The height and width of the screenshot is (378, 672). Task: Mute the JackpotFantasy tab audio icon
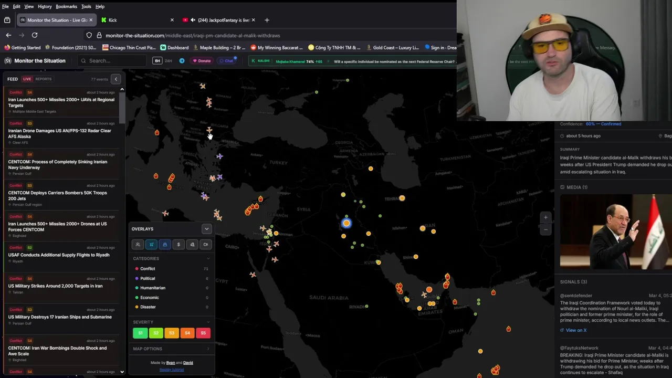pyautogui.click(x=193, y=20)
